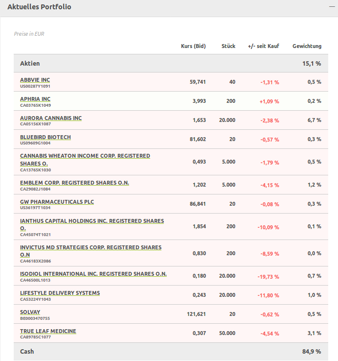The image size is (338, 361).
Task: Open the APHRIA INC stock link
Action: coord(35,99)
